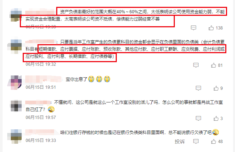This screenshot has width=235, height=152.
Task: Open avatar of the 19:32 commenter
Action: point(15,45)
